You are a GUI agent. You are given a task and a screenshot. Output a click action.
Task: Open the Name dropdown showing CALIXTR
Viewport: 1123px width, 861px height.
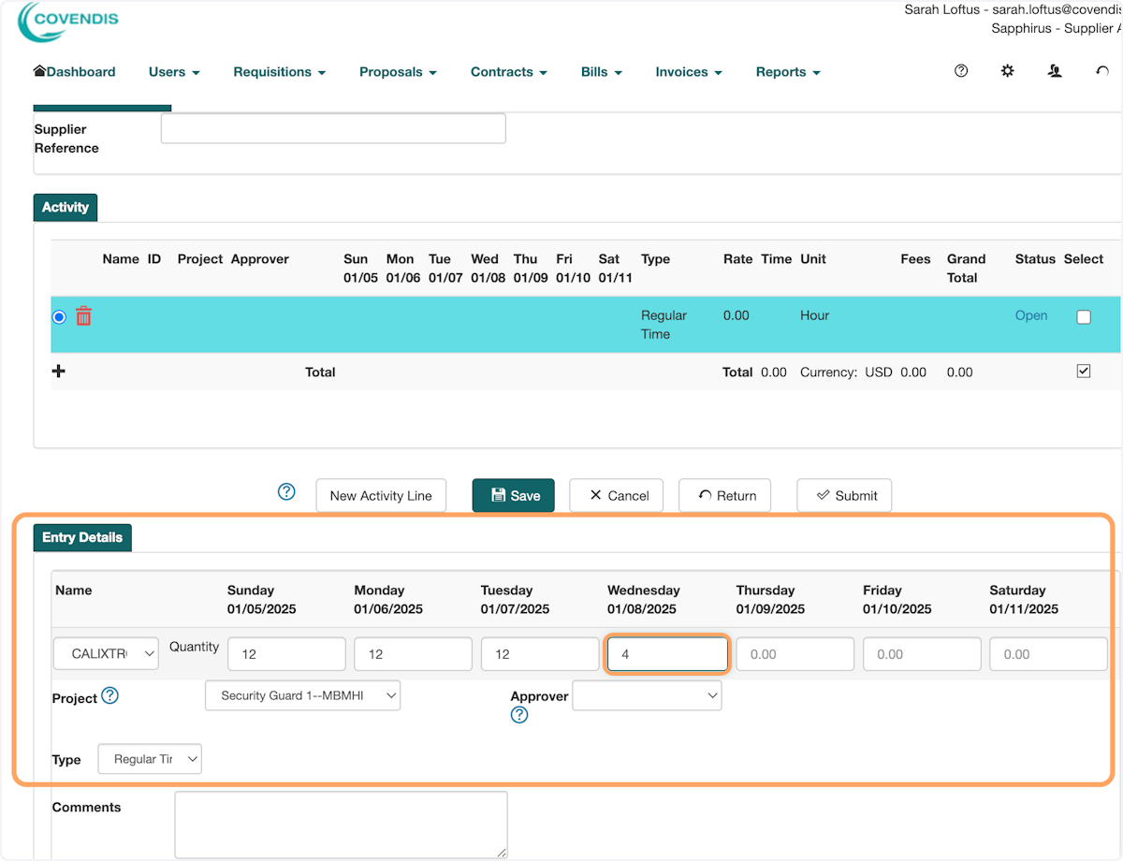tap(106, 654)
